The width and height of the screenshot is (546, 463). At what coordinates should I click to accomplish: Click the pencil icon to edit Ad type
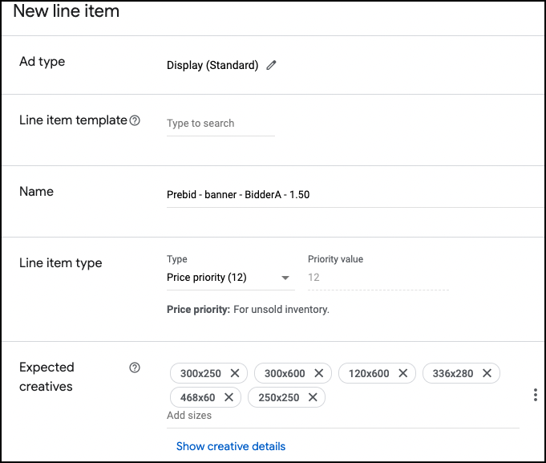[x=271, y=66]
